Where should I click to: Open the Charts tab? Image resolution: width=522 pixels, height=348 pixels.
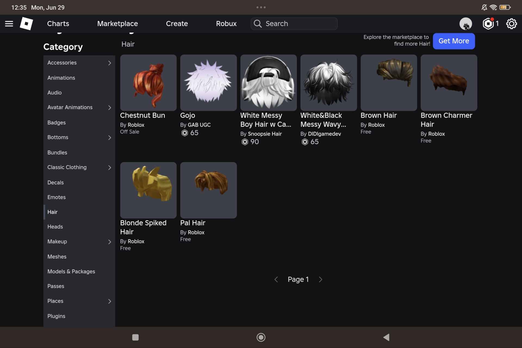pyautogui.click(x=58, y=24)
